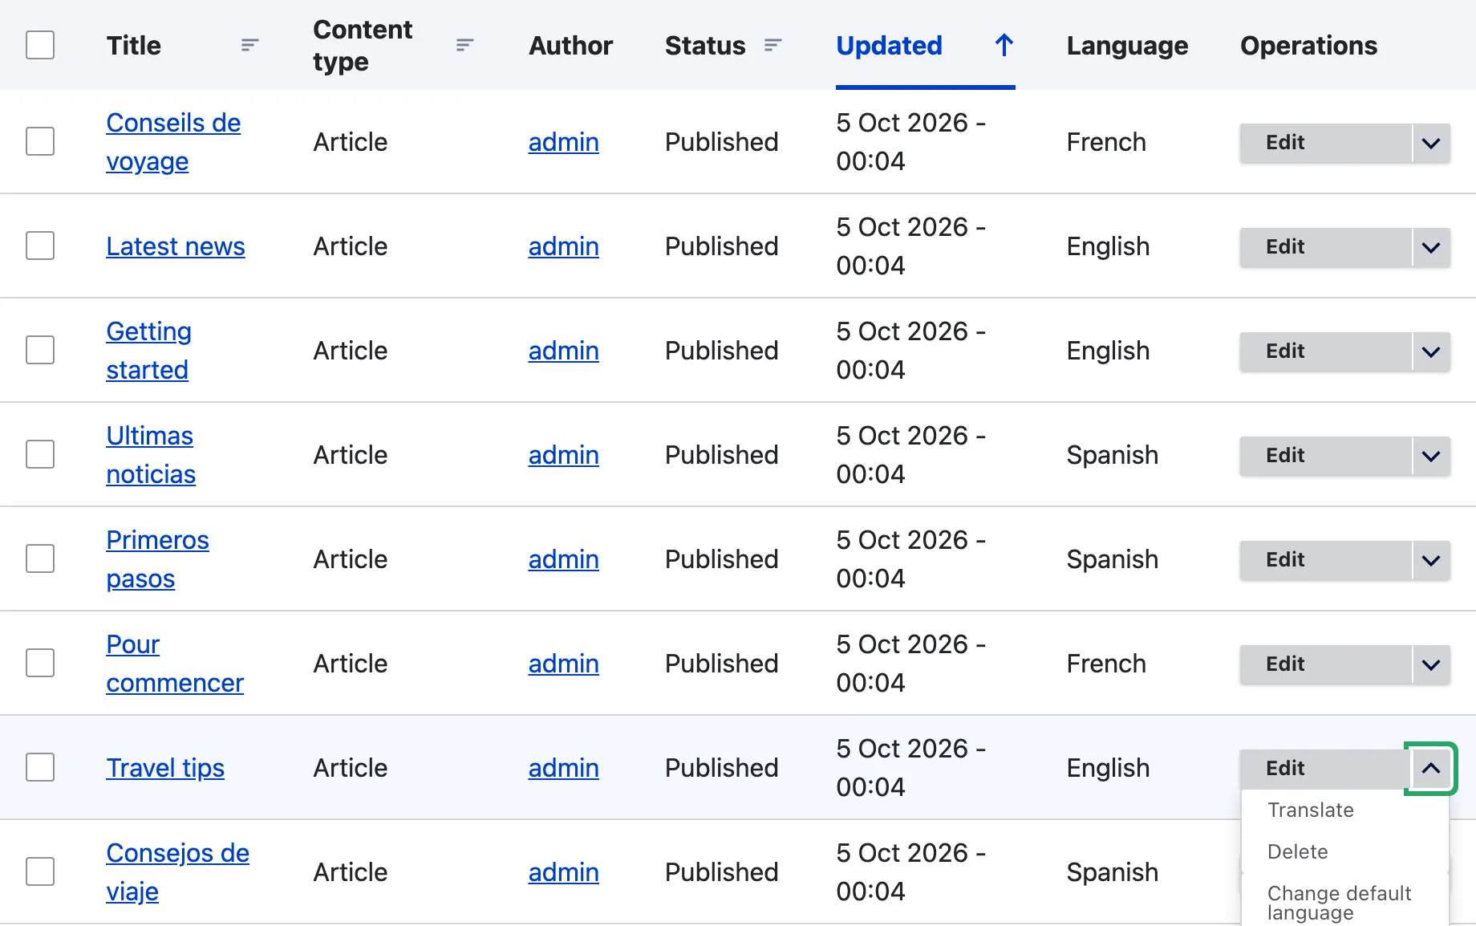This screenshot has width=1476, height=926.
Task: Check the Primeros pasos row checkbox
Action: click(x=40, y=558)
